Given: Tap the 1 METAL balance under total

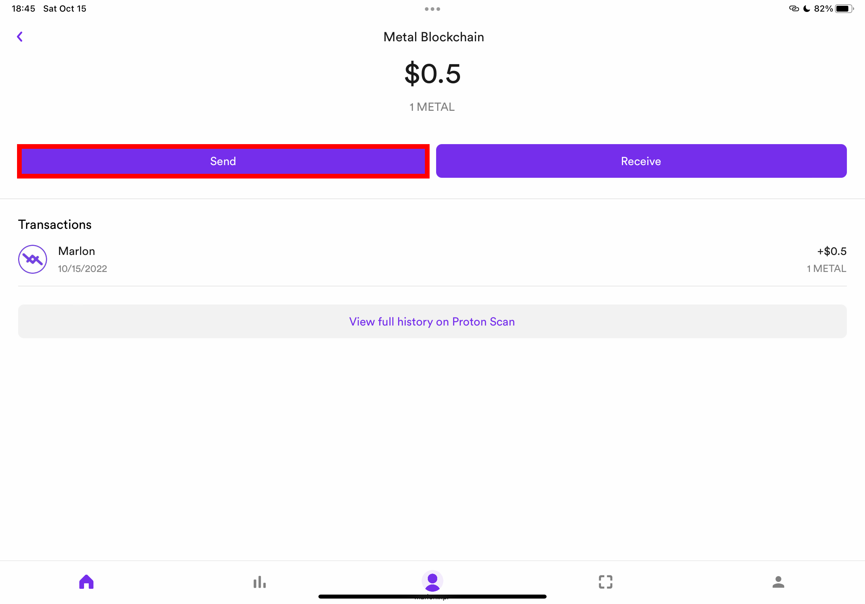Looking at the screenshot, I should tap(432, 107).
